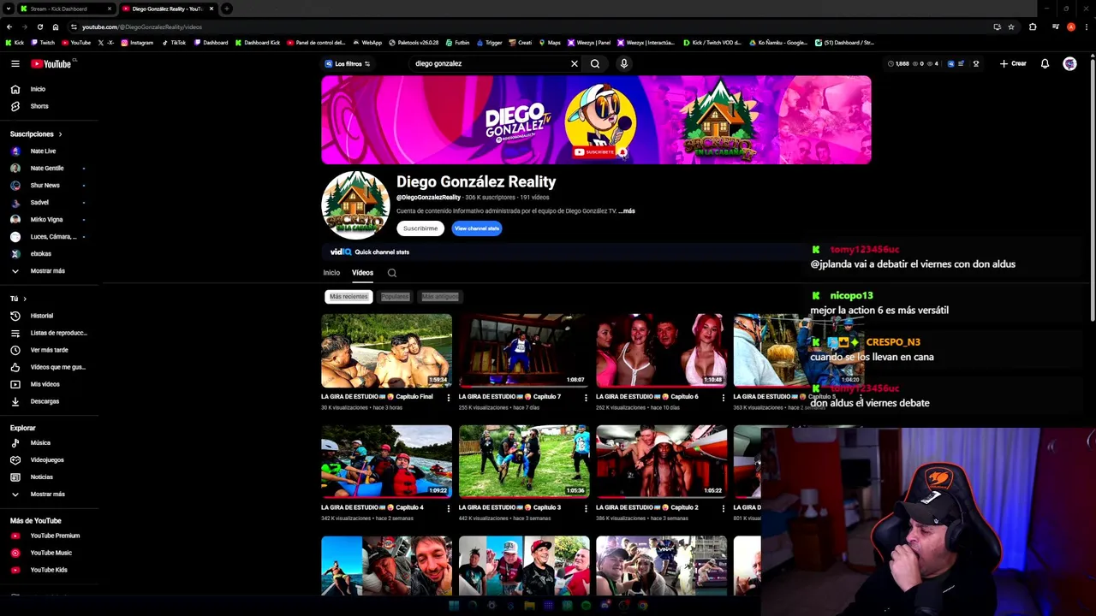This screenshot has width=1096, height=616.
Task: Click View channel stats button
Action: pyautogui.click(x=477, y=228)
